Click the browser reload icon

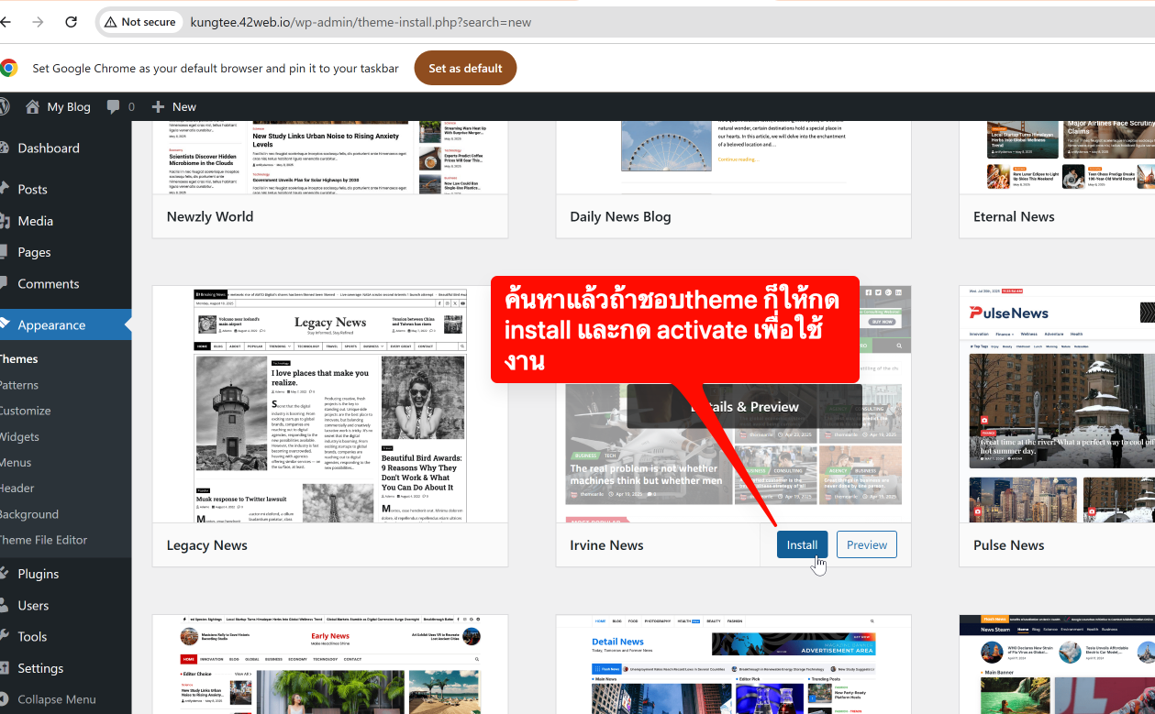click(x=72, y=22)
